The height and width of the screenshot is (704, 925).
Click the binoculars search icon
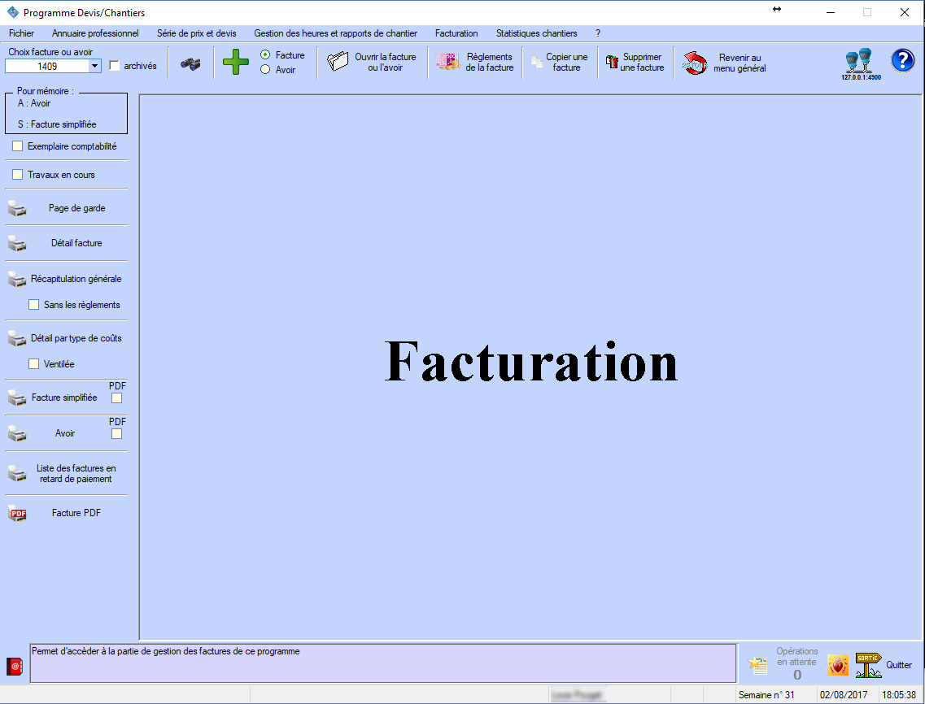190,64
